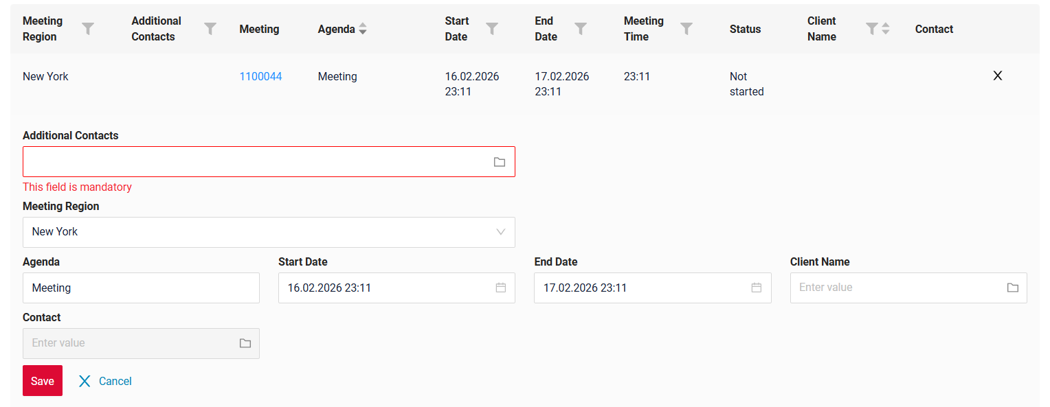Screen dimensions: 1050x407
Task: Filter the Start Date column
Action: tap(492, 28)
